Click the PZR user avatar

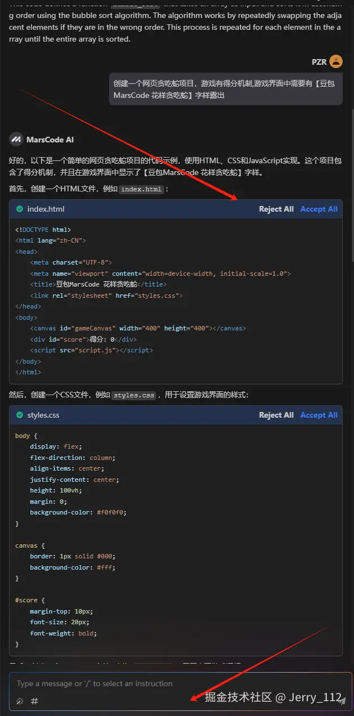pos(336,61)
